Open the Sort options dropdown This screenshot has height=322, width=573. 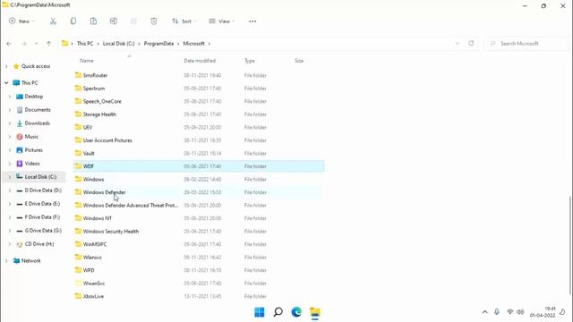tap(184, 21)
